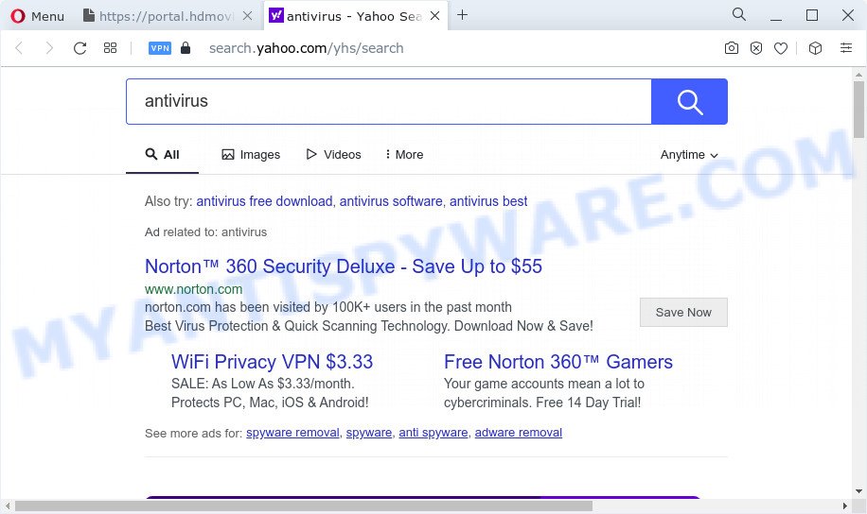Open 'antivirus free download' suggestion
Screen dimensions: 867x514
pos(264,201)
